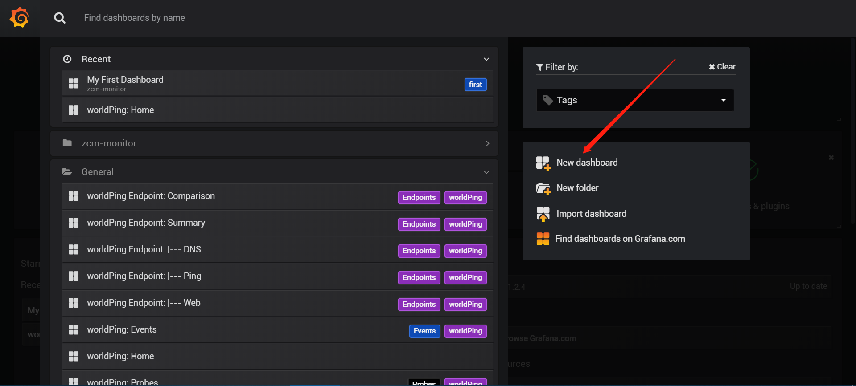Open worldPing: Home in Recent section

277,110
